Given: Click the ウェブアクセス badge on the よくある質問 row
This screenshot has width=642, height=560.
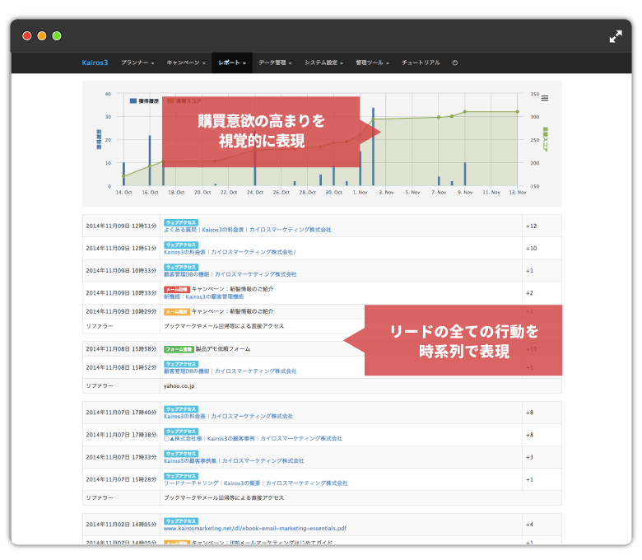Looking at the screenshot, I should coord(181,222).
